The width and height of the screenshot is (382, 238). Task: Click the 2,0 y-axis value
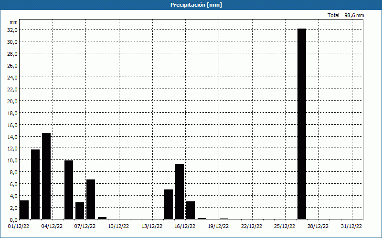pyautogui.click(x=13, y=208)
